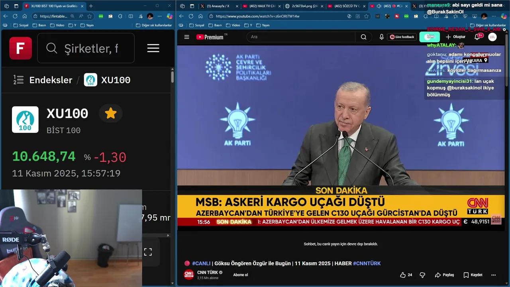Viewport: 510px width, 287px height.
Task: Bookmark the YouTube page with star icon
Action: (x=366, y=16)
